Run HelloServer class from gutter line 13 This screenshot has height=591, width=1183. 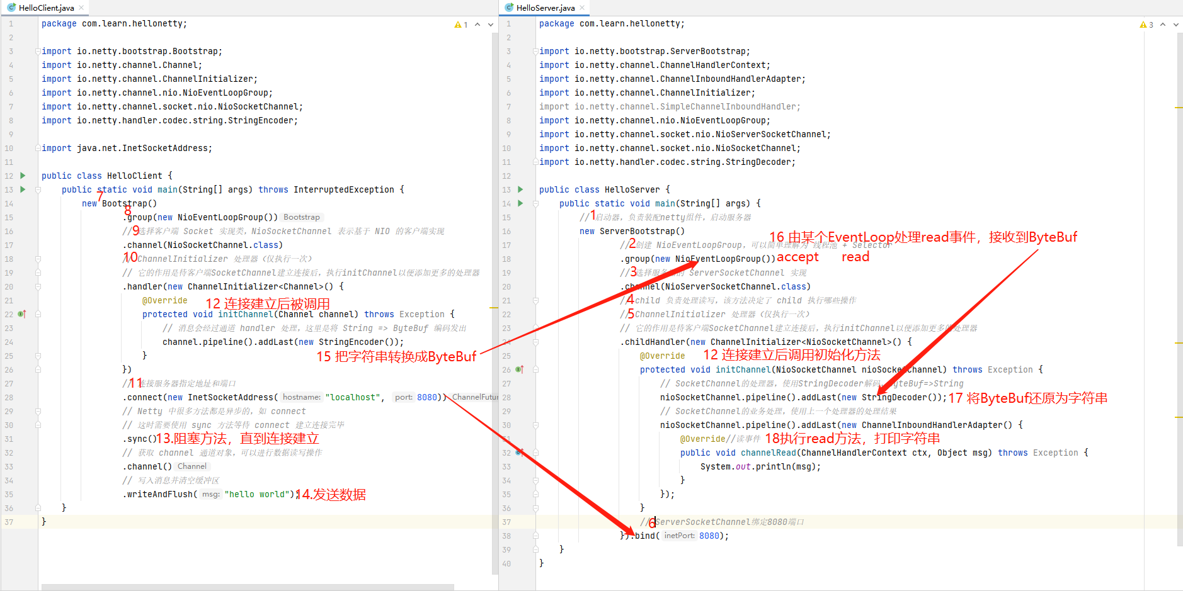[520, 189]
